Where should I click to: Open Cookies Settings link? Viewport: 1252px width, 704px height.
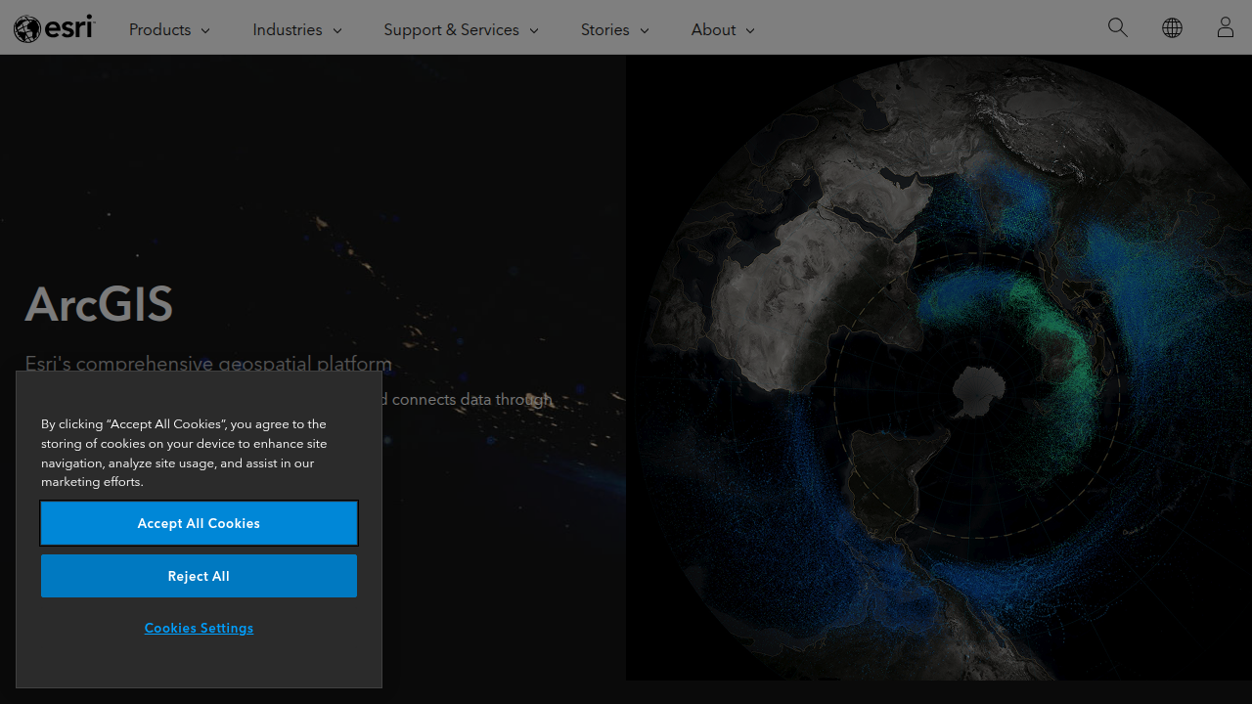(199, 628)
